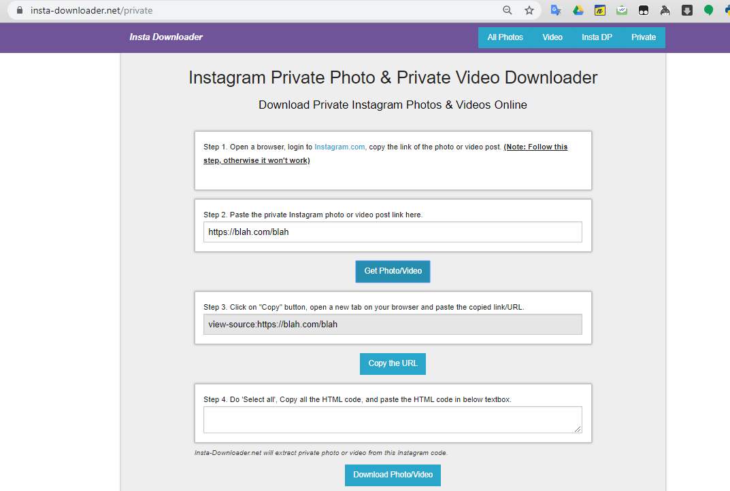The height and width of the screenshot is (491, 730).
Task: Click the green envelope mail tracker extension
Action: (x=622, y=10)
